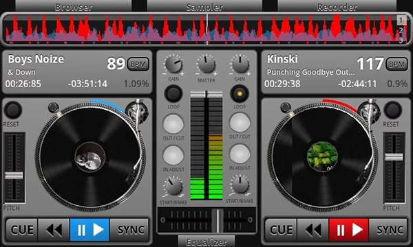Open the Recorder tab

pyautogui.click(x=337, y=5)
